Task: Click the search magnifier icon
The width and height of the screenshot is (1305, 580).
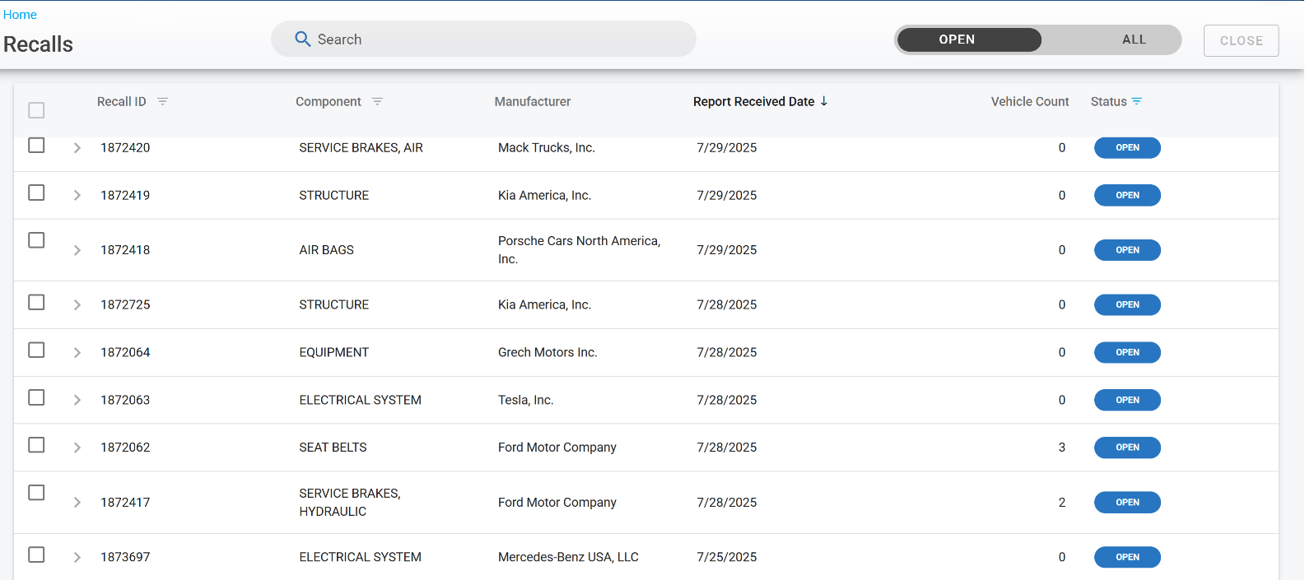Action: coord(302,39)
